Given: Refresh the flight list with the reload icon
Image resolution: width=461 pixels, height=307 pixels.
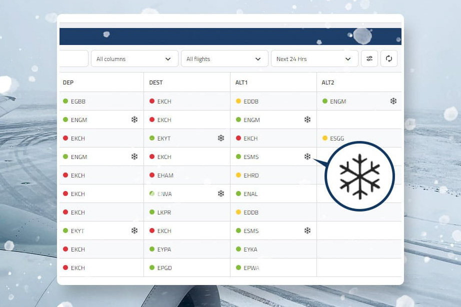Looking at the screenshot, I should pos(389,58).
